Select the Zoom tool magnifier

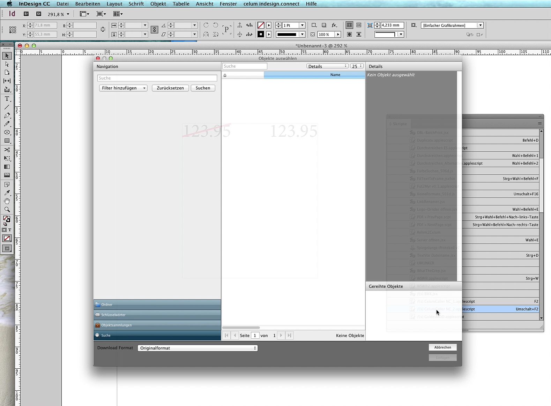point(7,210)
